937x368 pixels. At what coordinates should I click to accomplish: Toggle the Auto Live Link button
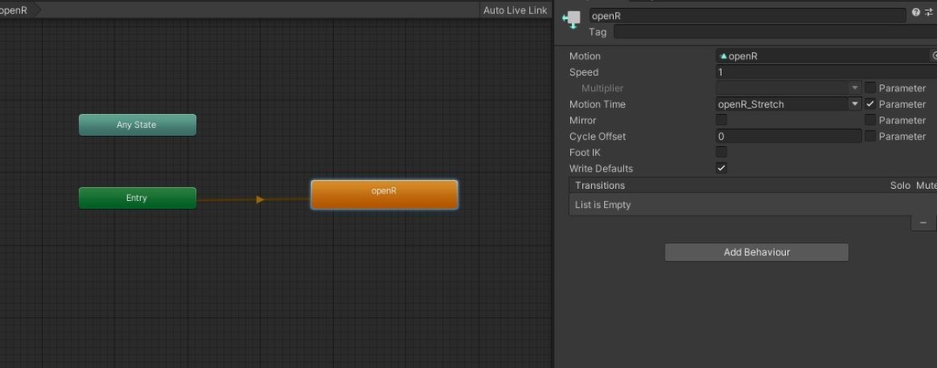tap(515, 10)
